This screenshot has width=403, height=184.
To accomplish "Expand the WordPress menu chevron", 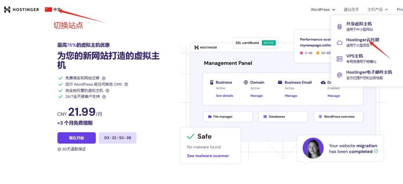I will 334,10.
